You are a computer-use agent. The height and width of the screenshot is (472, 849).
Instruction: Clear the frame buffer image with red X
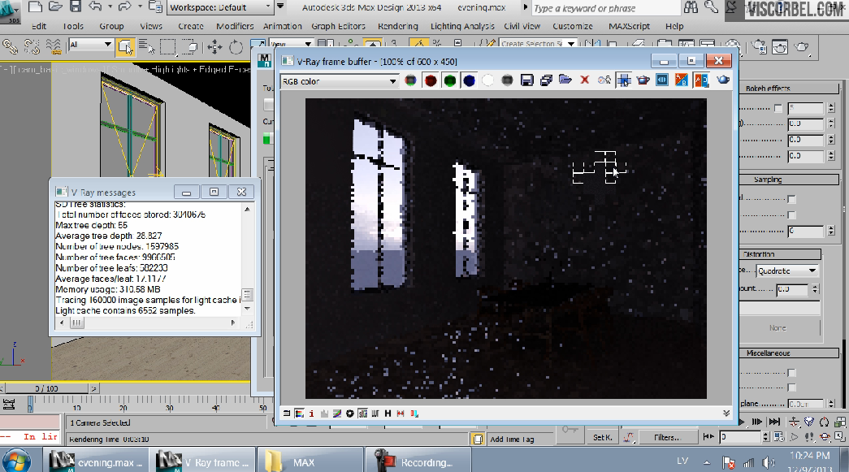click(x=585, y=80)
